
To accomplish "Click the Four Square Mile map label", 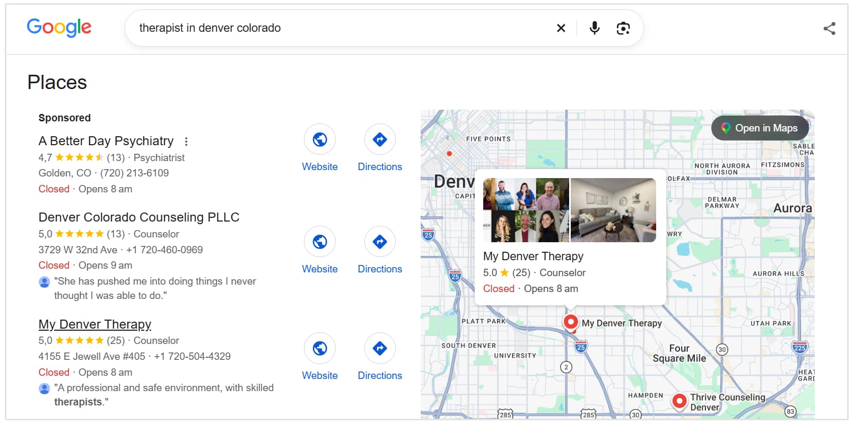I will coord(679,353).
